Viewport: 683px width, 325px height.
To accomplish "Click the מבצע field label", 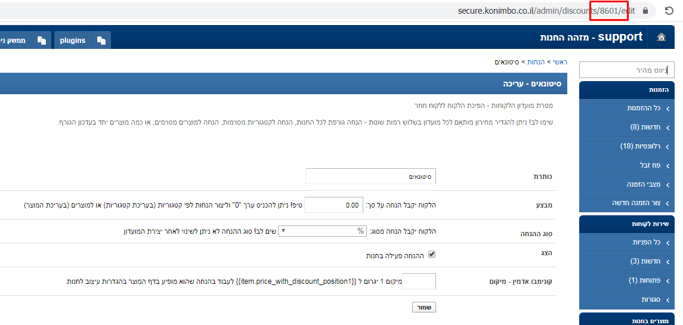I will 543,205.
